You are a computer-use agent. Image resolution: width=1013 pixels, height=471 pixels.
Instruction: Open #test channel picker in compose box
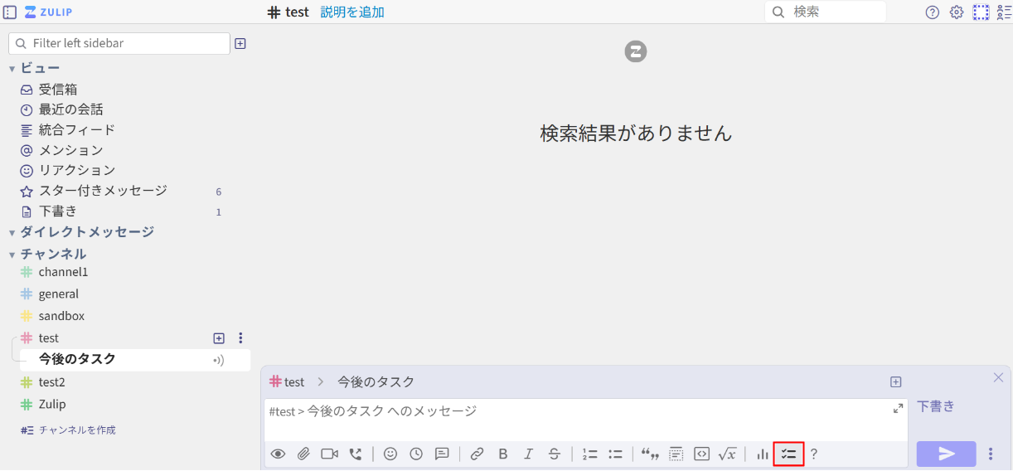[x=287, y=382]
